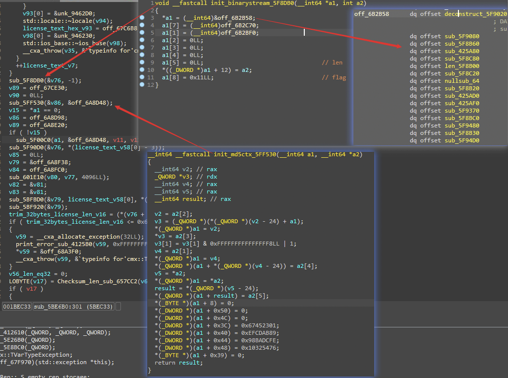
Task: Click the blue dot on line 12
Action: click(142, 85)
